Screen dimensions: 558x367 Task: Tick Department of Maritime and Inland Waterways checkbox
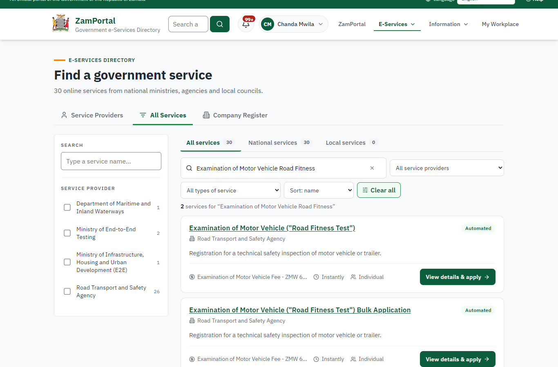coord(67,208)
